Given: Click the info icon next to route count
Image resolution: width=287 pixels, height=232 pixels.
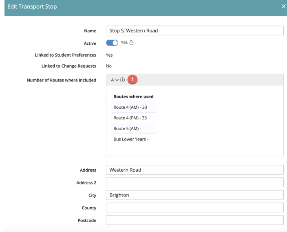Looking at the screenshot, I should tap(122, 80).
